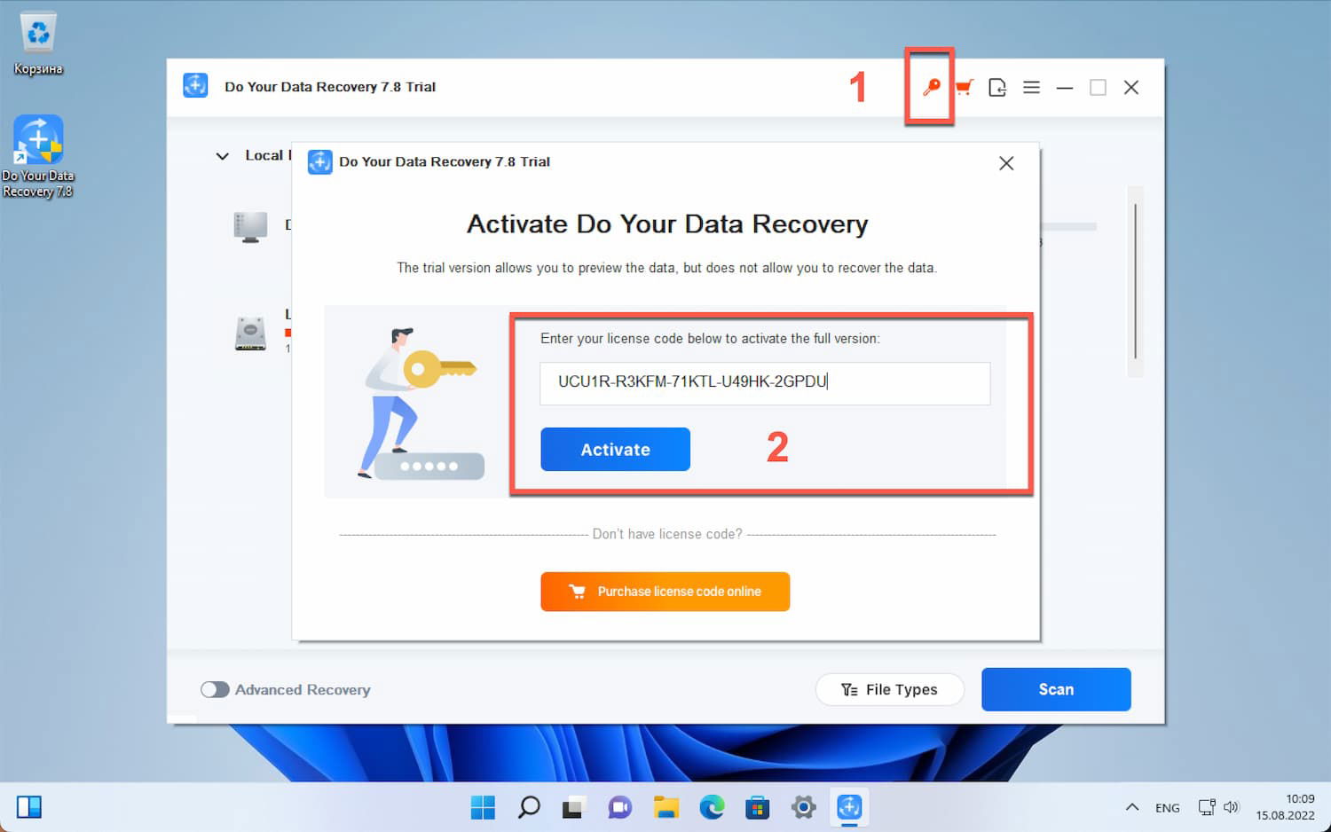The height and width of the screenshot is (832, 1331).
Task: Open the shopping cart purchase icon
Action: [964, 87]
